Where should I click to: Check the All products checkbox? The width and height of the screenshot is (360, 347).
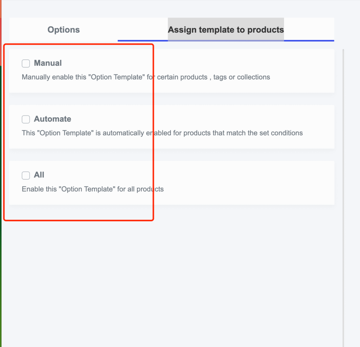coord(26,175)
